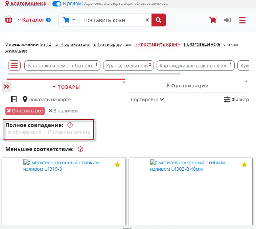Click help icon beside Полное совпадение
256x229 pixels.
70,125
